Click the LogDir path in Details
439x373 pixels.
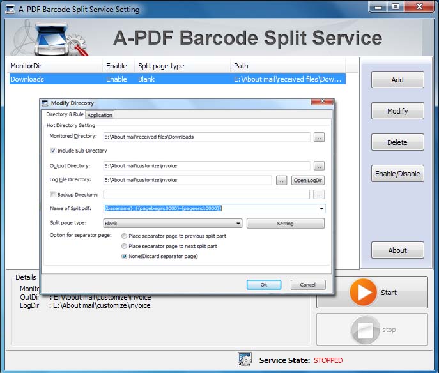coord(102,305)
